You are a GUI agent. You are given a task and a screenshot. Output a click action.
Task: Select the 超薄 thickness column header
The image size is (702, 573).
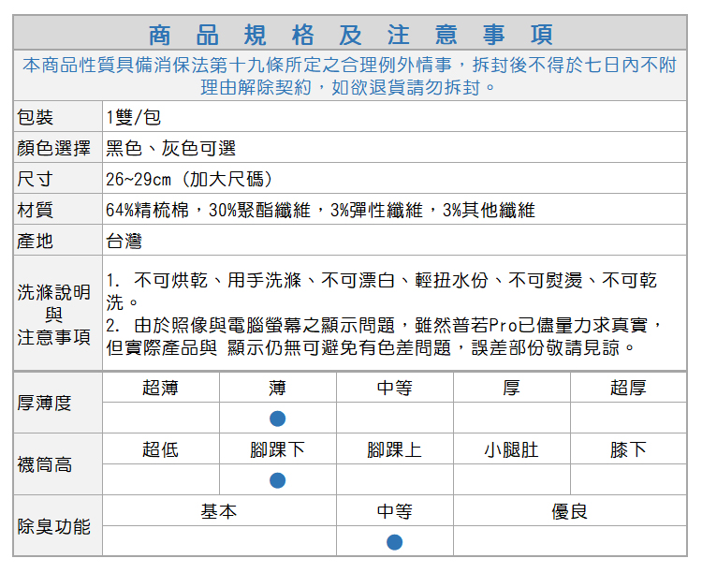(160, 388)
